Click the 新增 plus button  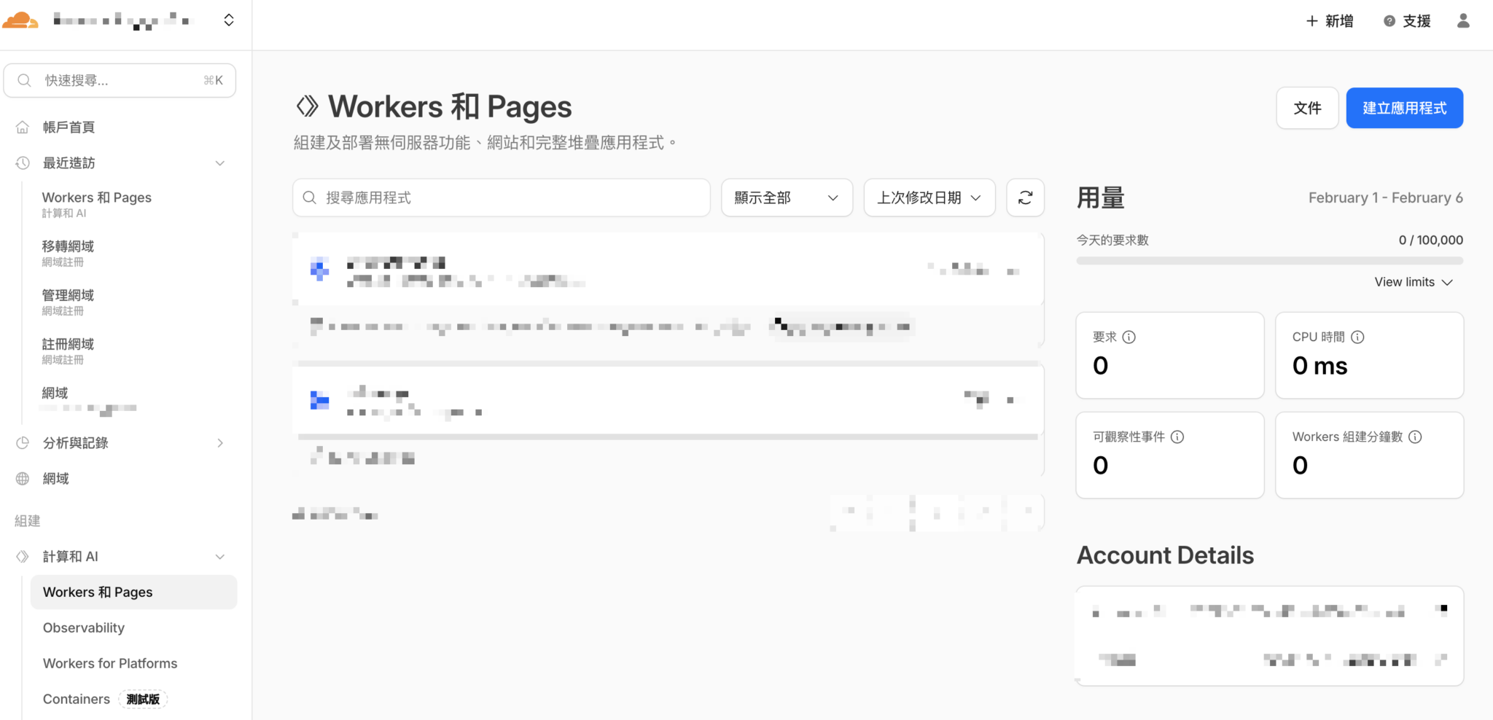pyautogui.click(x=1330, y=21)
